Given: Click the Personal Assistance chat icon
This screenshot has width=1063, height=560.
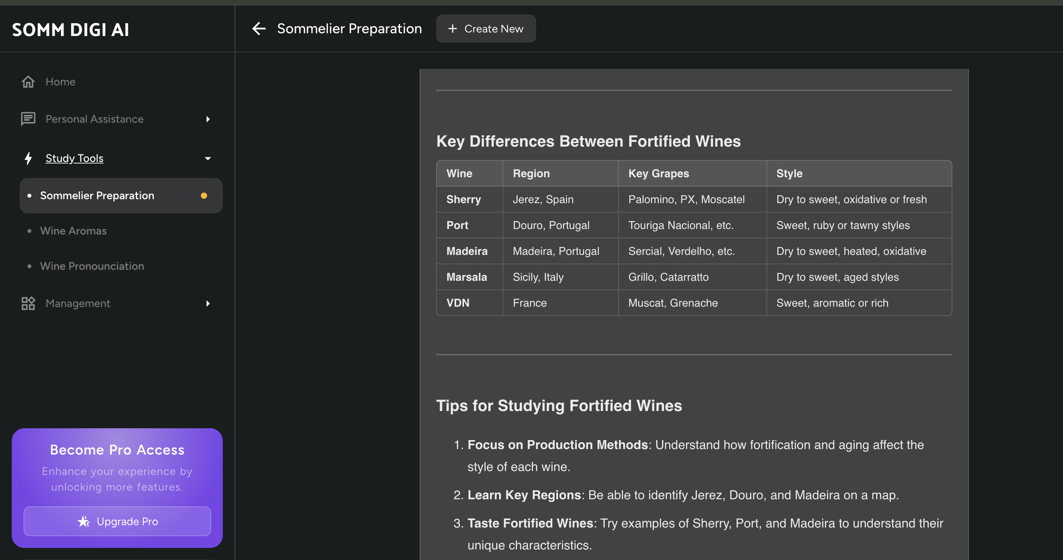Looking at the screenshot, I should (28, 119).
